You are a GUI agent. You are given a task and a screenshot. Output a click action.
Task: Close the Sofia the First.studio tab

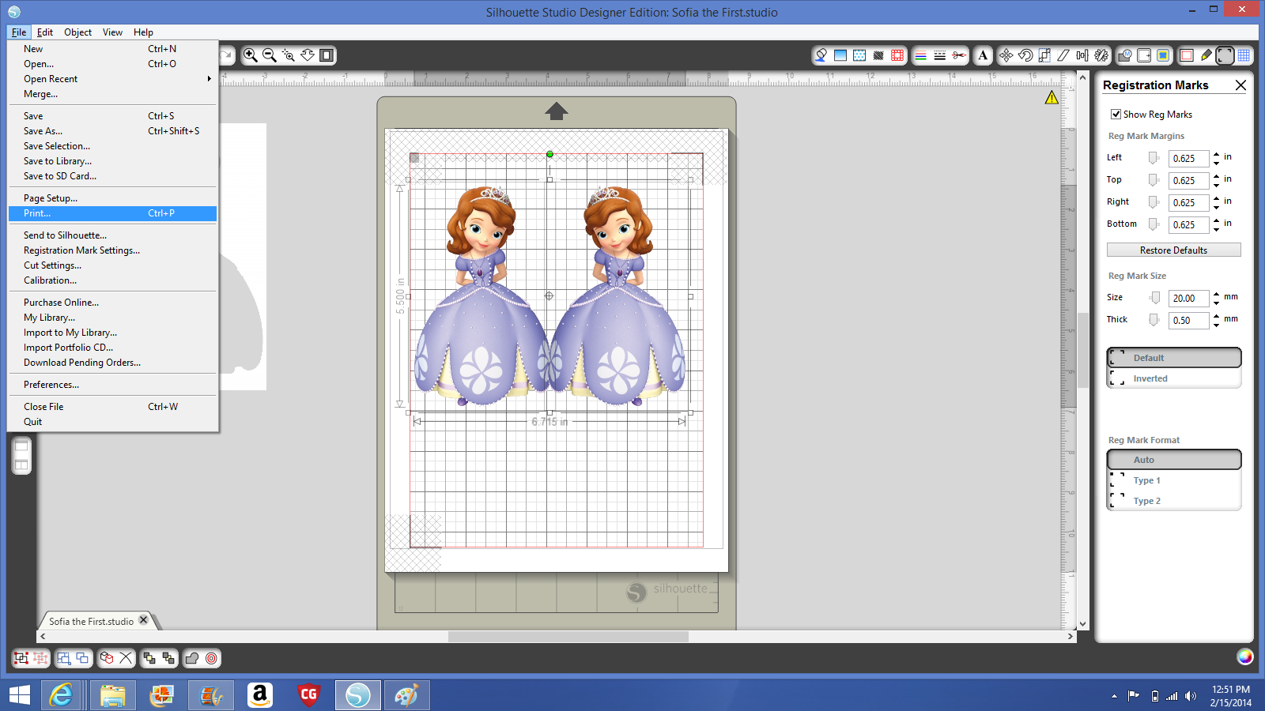tap(143, 620)
